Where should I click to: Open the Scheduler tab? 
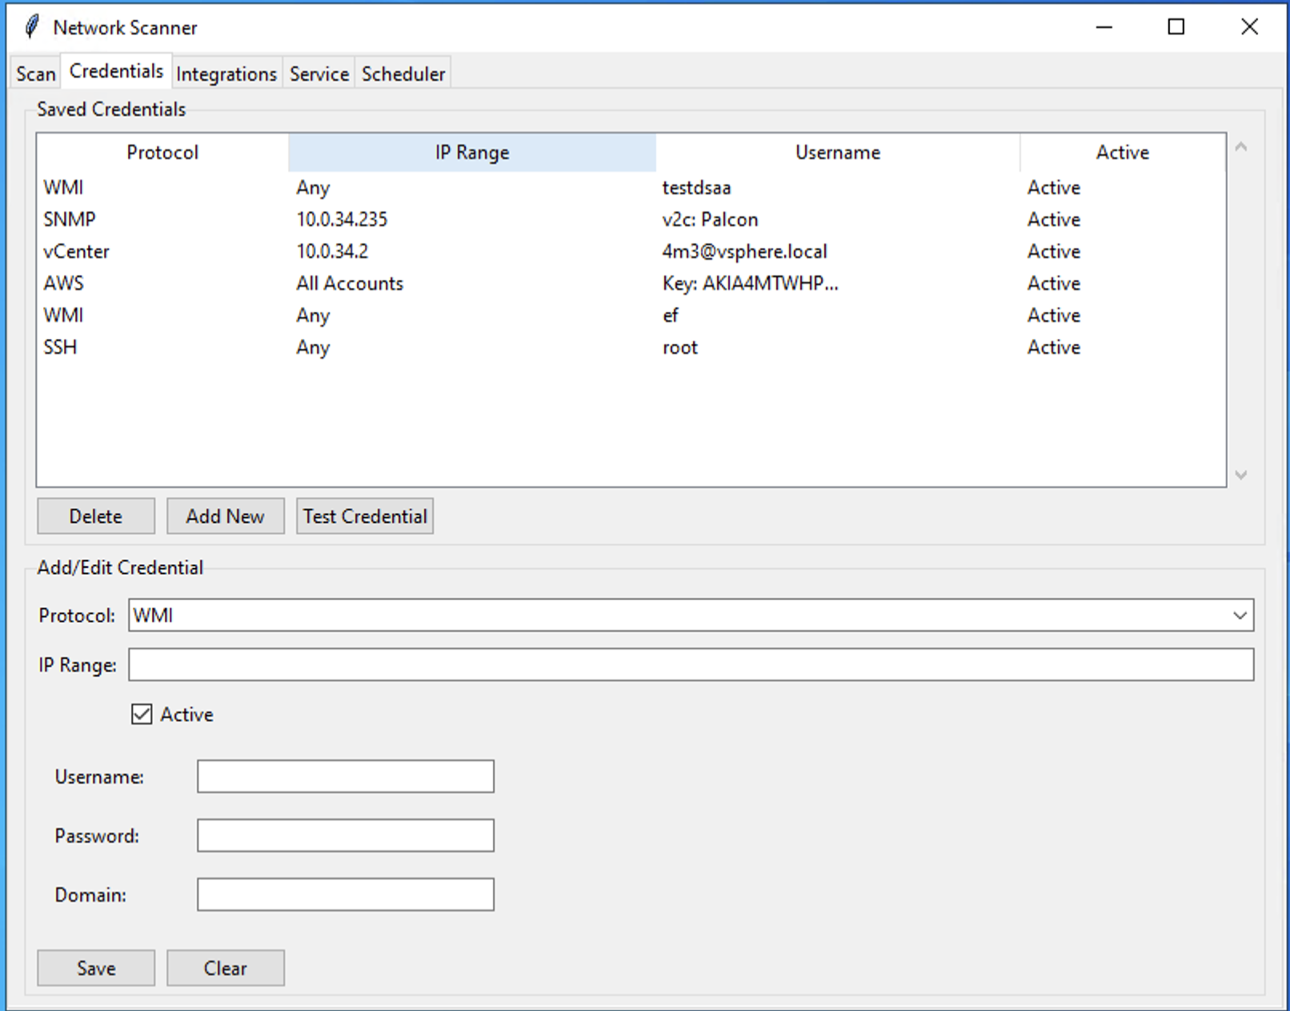tap(403, 74)
